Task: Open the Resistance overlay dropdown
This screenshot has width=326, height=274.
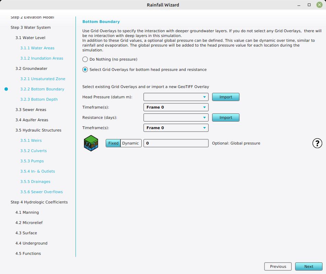Action: [x=176, y=117]
